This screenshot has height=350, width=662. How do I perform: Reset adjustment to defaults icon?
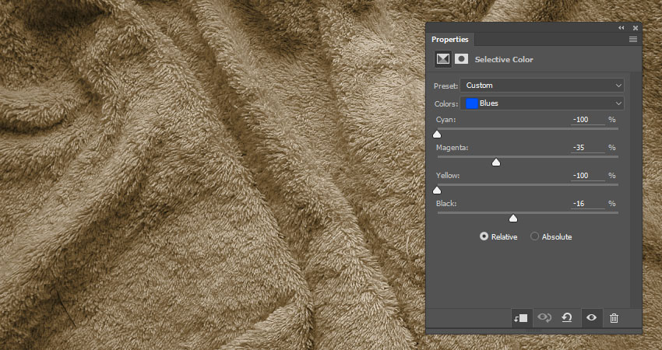tap(567, 317)
